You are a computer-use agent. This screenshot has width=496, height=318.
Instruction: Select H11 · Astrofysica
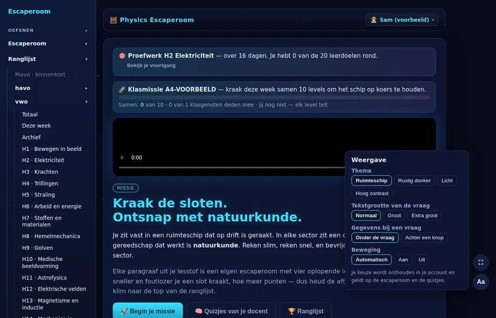44,278
